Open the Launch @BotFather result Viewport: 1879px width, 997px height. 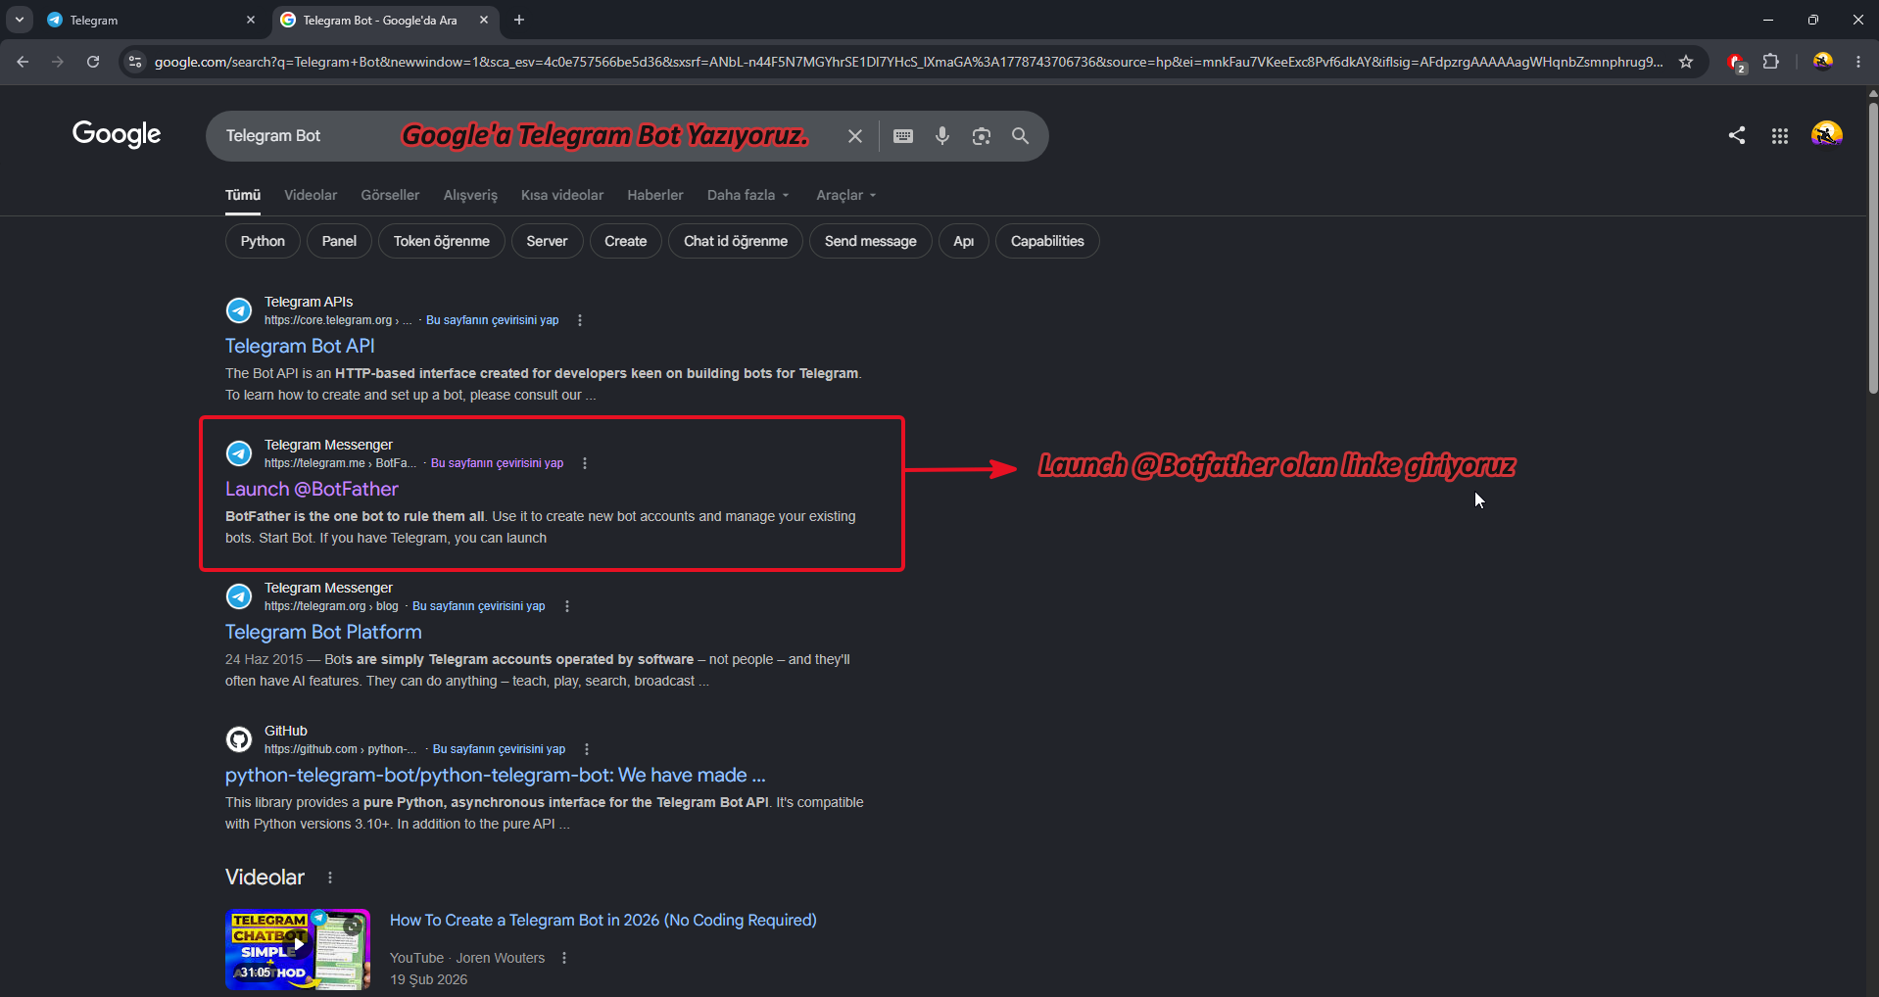pyautogui.click(x=312, y=489)
